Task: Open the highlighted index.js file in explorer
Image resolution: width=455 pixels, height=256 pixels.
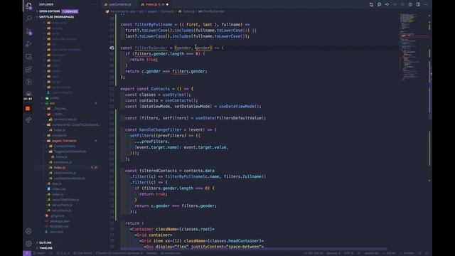Action: point(60,168)
